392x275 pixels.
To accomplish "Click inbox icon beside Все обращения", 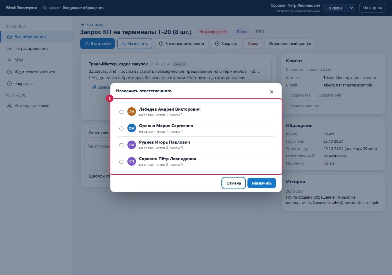I will pyautogui.click(x=9, y=37).
